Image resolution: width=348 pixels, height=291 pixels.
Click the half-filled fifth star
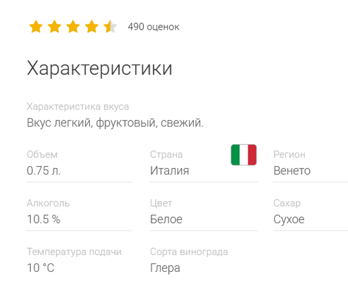[110, 27]
